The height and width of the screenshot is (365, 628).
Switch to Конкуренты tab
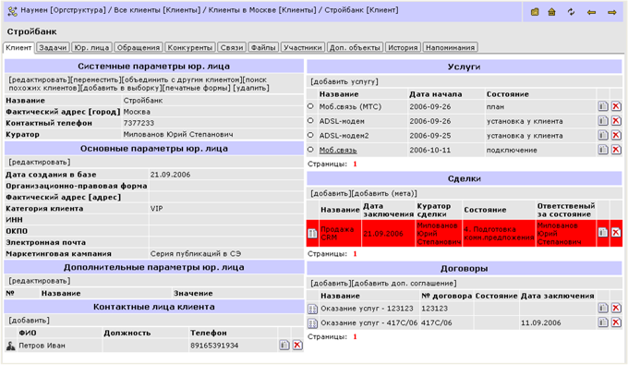coord(190,47)
